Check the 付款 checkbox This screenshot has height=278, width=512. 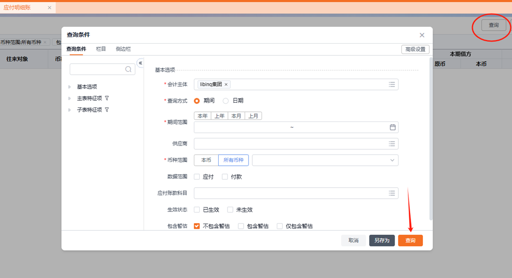[225, 176]
